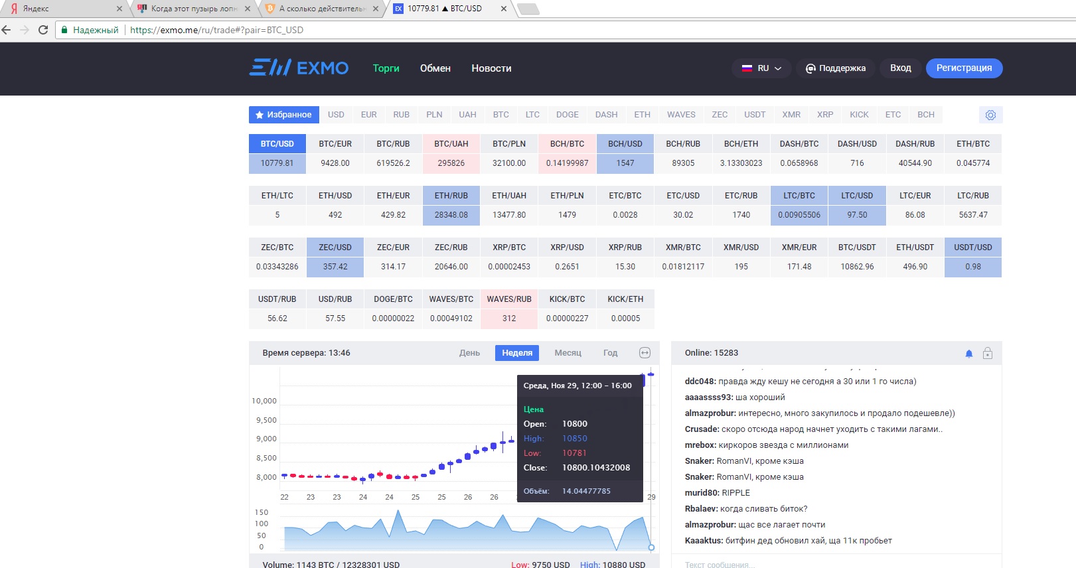Select the Избранное favorites tab
The width and height of the screenshot is (1076, 568).
284,115
